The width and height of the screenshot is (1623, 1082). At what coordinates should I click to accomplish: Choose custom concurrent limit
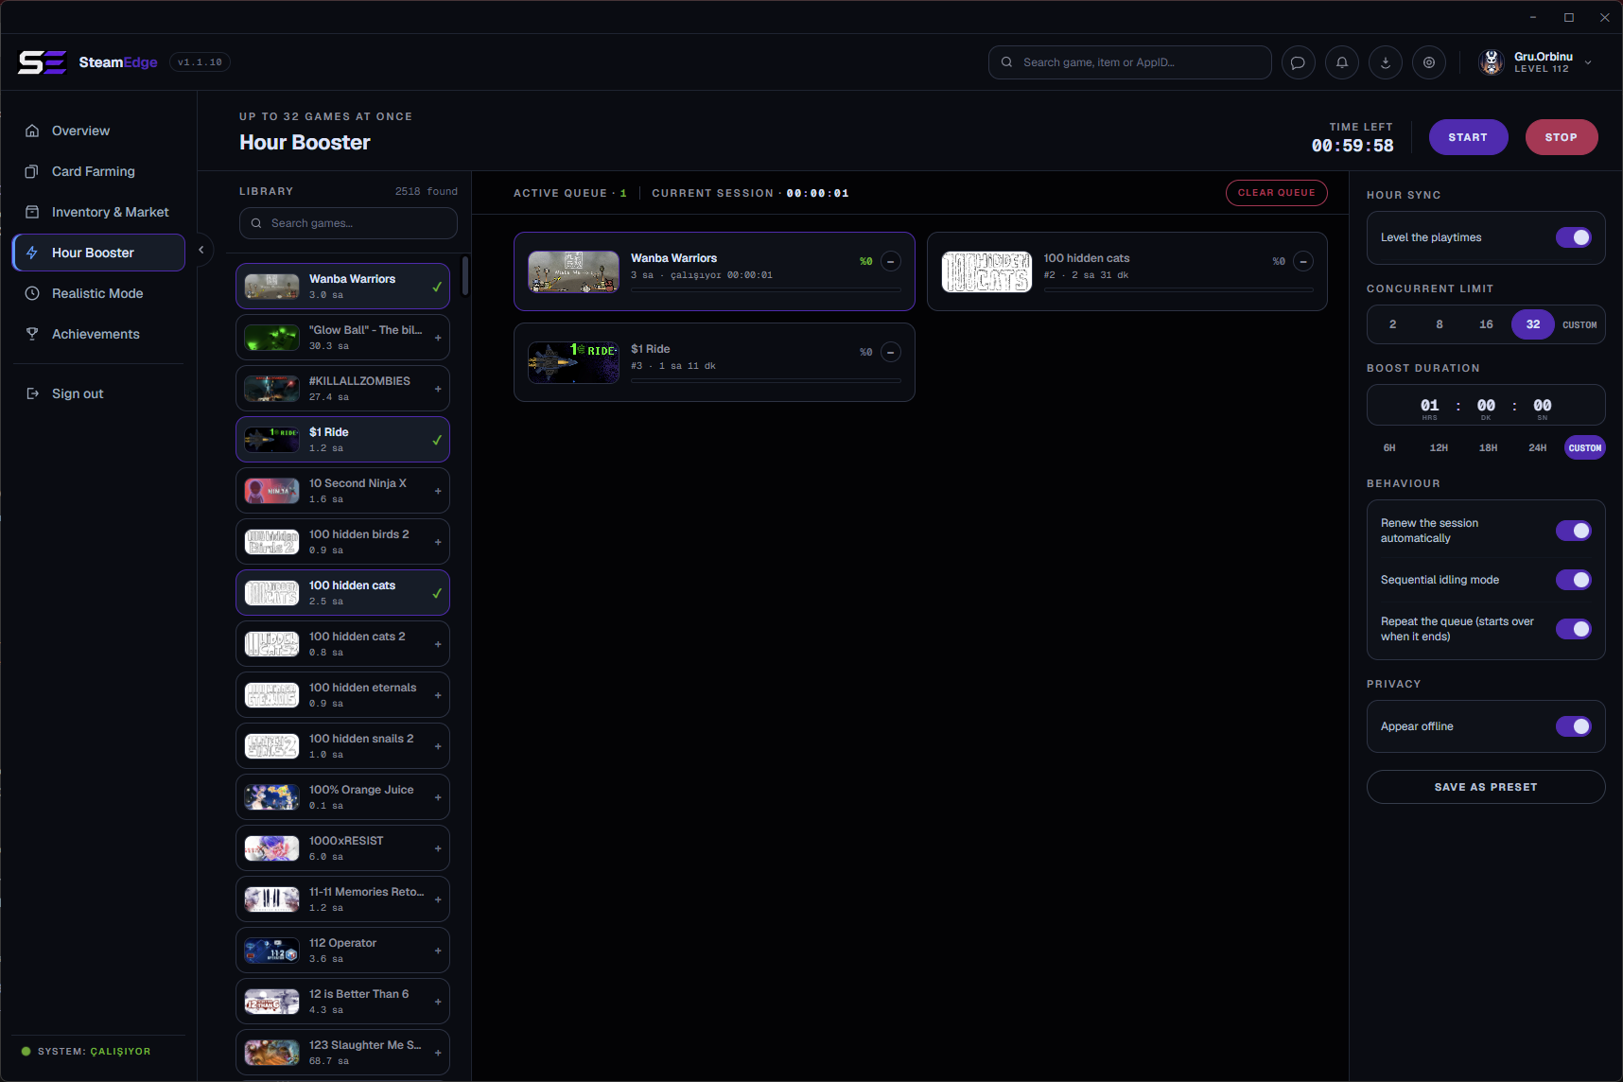point(1579,324)
